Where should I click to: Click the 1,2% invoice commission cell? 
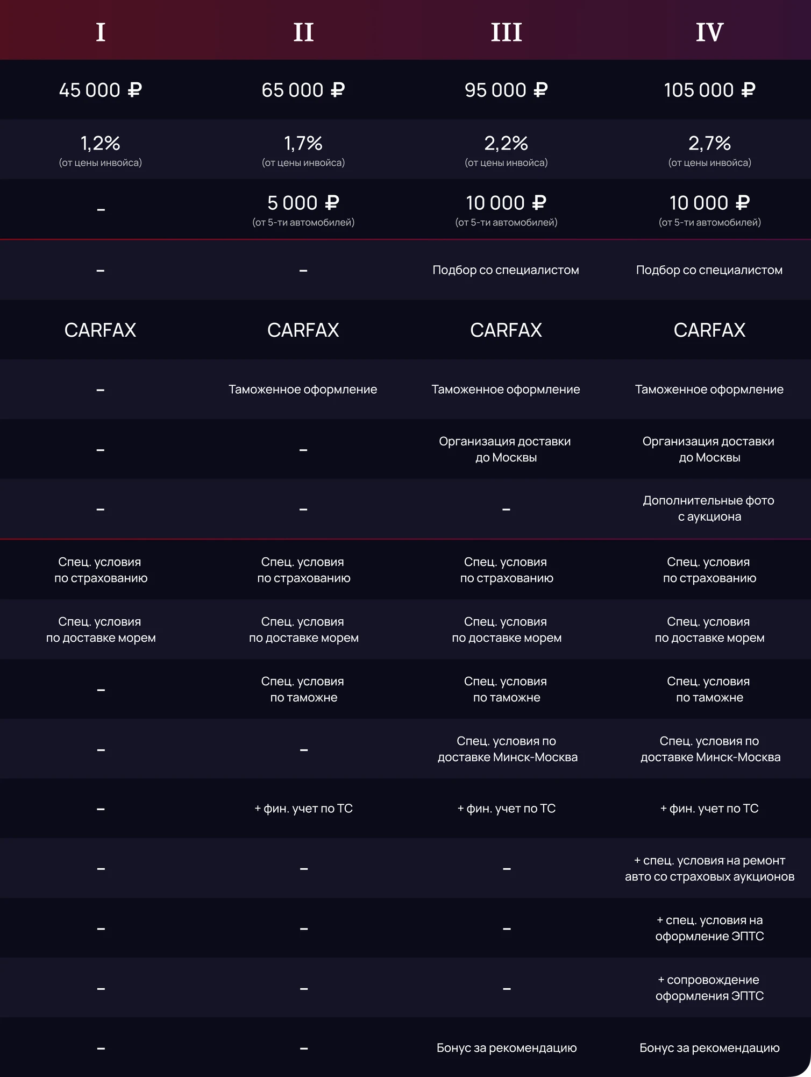(101, 150)
